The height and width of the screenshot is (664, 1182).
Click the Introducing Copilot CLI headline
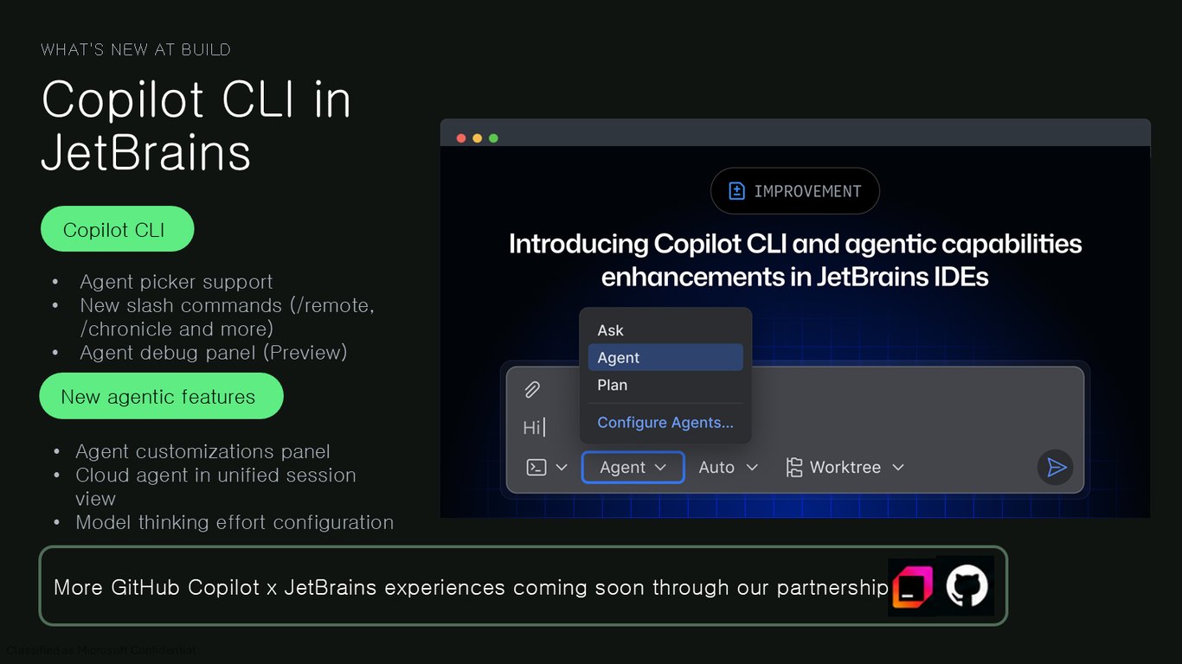795,260
